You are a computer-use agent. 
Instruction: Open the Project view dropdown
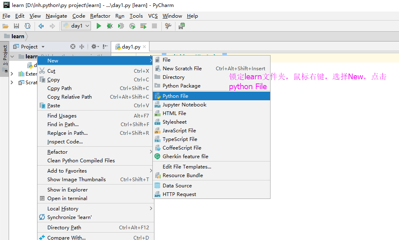pyautogui.click(x=43, y=47)
